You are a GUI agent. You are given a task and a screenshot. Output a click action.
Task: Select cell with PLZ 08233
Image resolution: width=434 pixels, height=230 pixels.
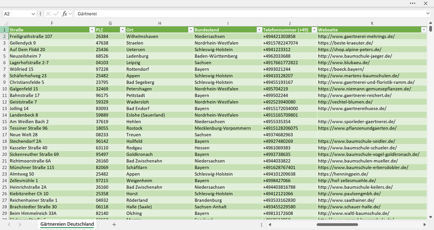click(x=110, y=135)
